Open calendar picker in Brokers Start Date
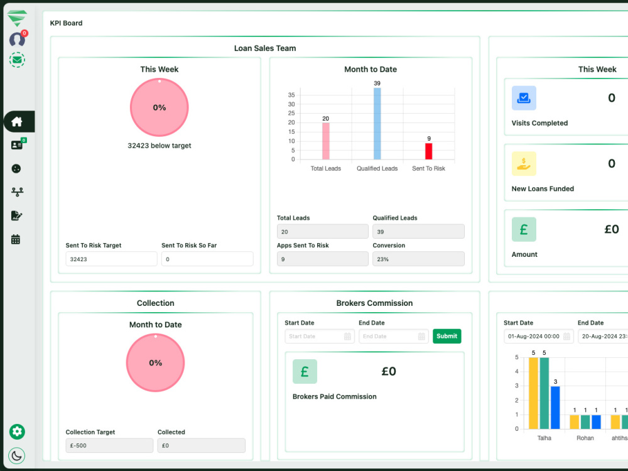The height and width of the screenshot is (471, 628). point(347,337)
